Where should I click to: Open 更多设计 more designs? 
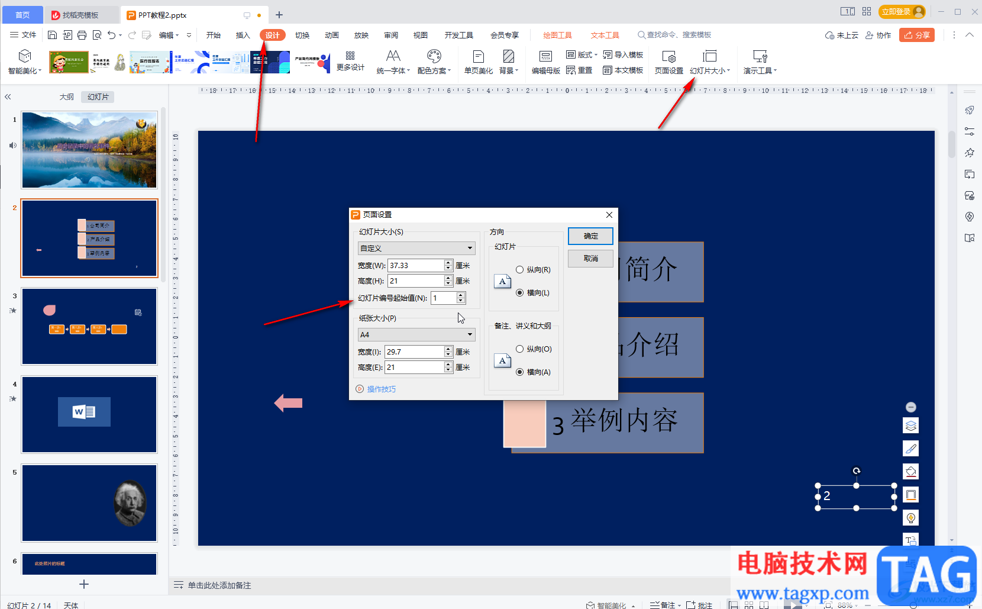point(350,62)
